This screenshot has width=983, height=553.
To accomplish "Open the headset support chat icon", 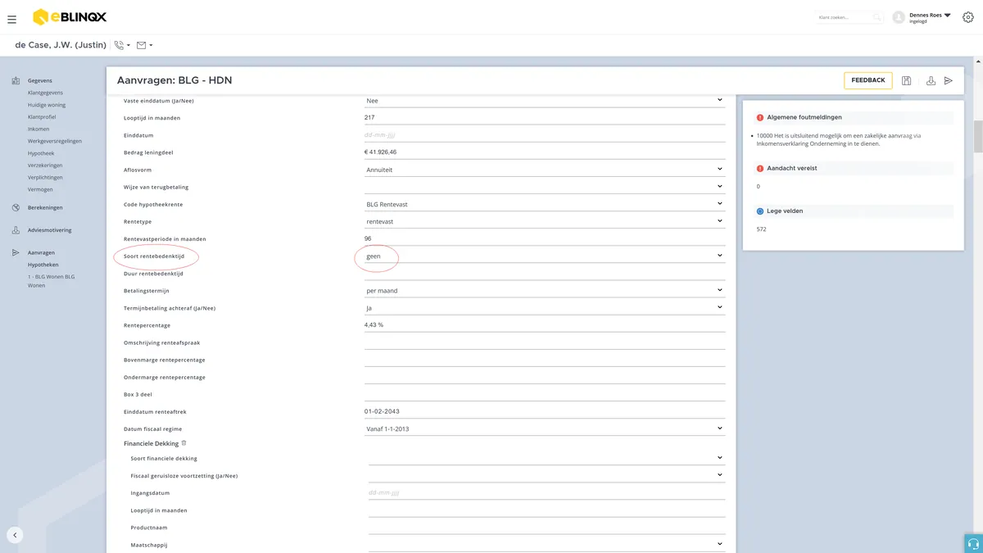I will click(x=973, y=544).
